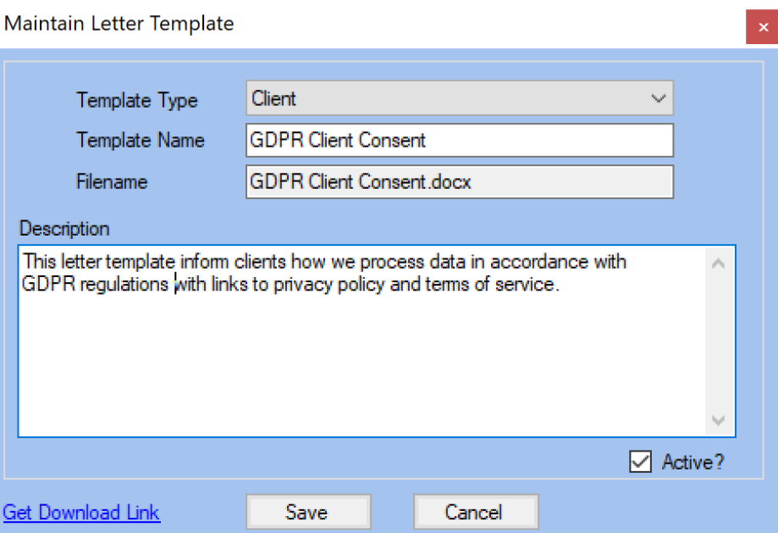Open the Template Type combo box
The height and width of the screenshot is (533, 778).
click(x=459, y=98)
